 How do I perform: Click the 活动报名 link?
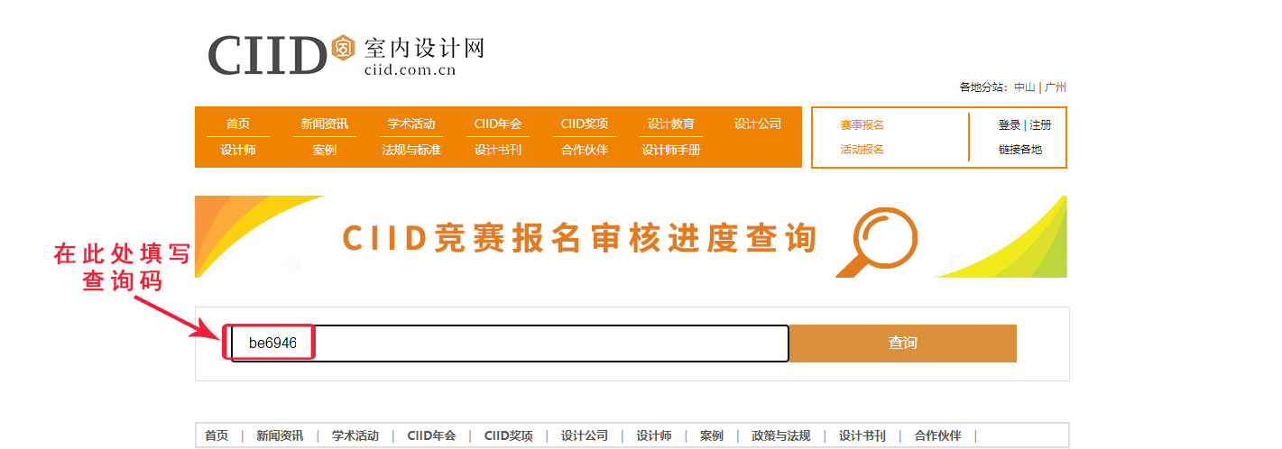click(x=862, y=150)
